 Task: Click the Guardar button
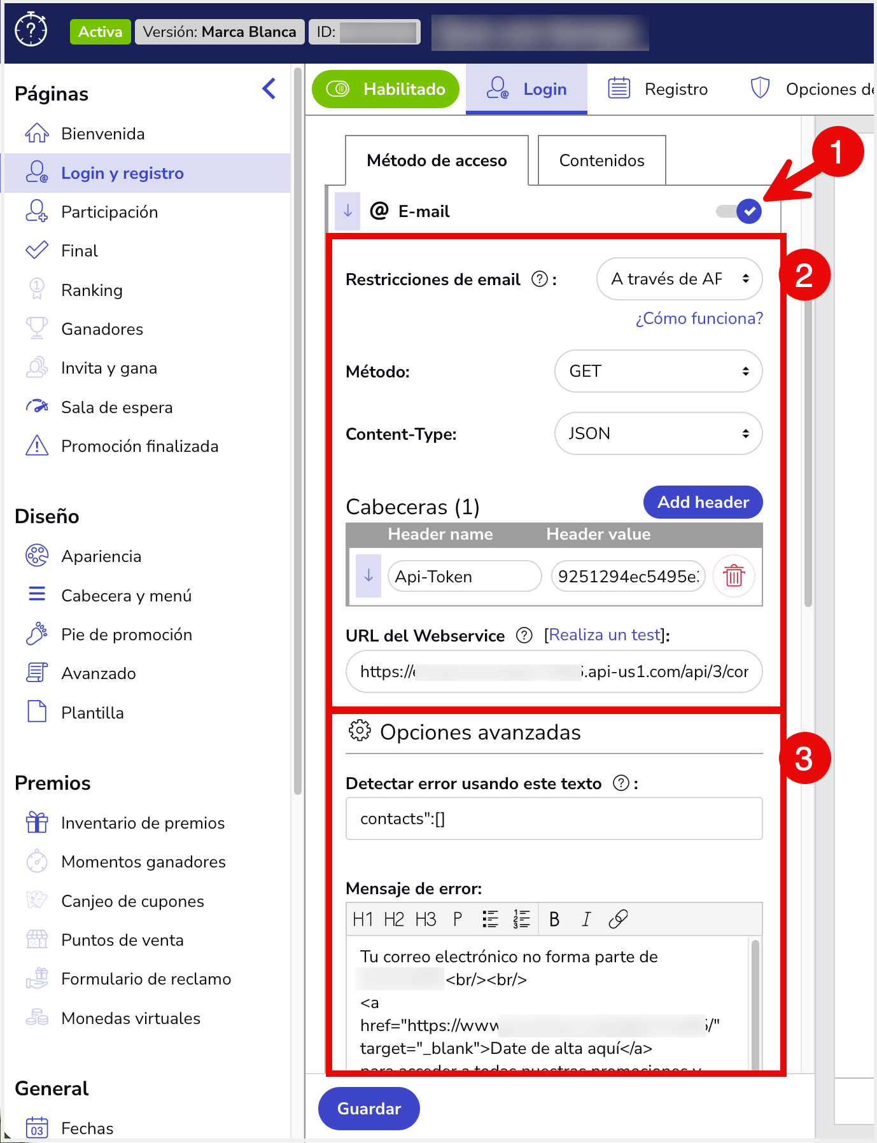[x=368, y=1109]
